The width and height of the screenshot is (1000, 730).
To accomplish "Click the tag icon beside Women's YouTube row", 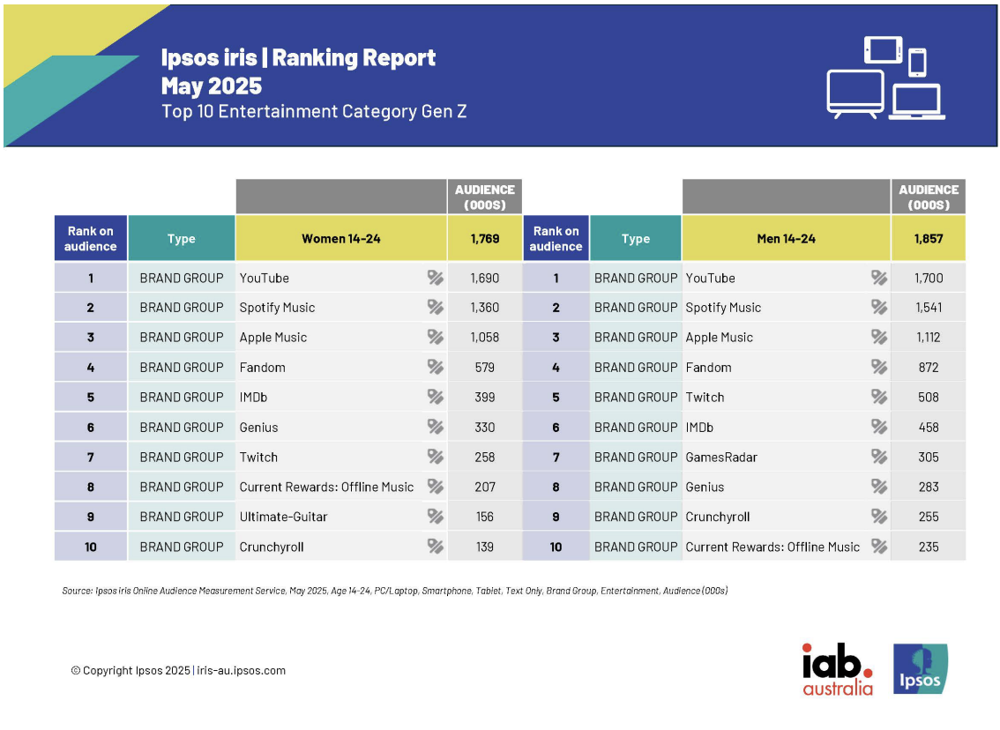I will [436, 278].
